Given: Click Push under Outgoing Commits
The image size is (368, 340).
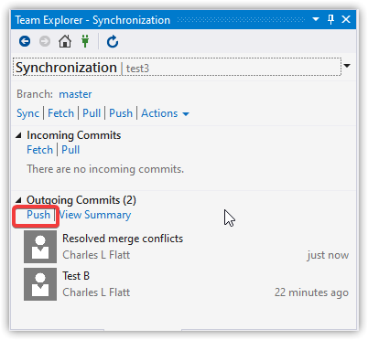Looking at the screenshot, I should pyautogui.click(x=38, y=215).
